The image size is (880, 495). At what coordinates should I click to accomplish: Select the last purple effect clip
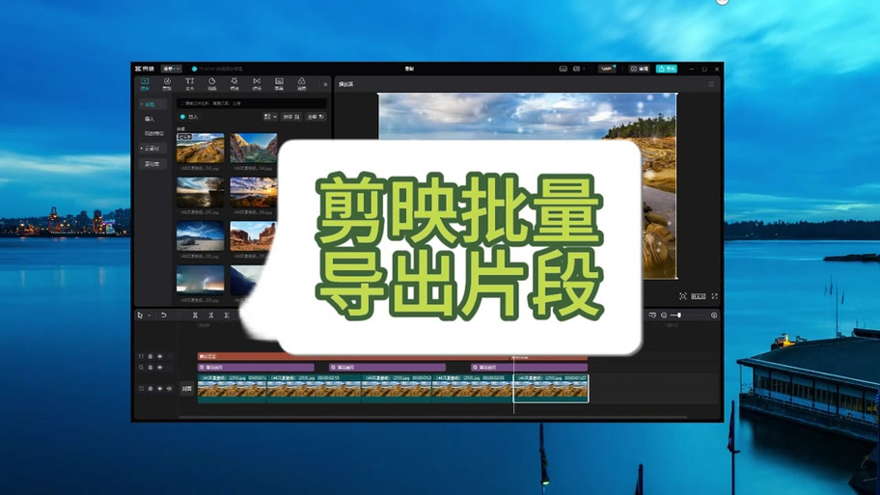pyautogui.click(x=529, y=368)
